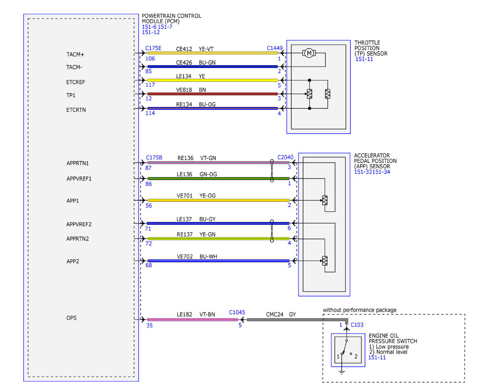
Task: Select the "TACM+" pin label
Action: click(75, 55)
